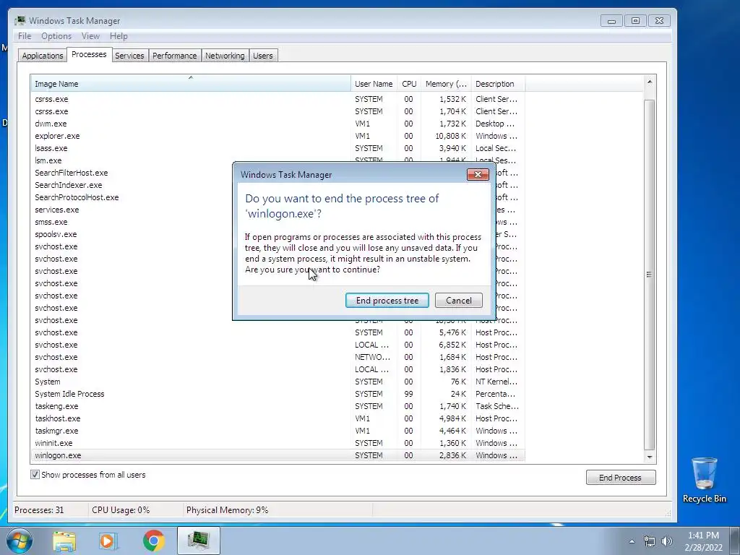The height and width of the screenshot is (555, 740).
Task: Open Windows Explorer from the taskbar
Action: [x=64, y=541]
